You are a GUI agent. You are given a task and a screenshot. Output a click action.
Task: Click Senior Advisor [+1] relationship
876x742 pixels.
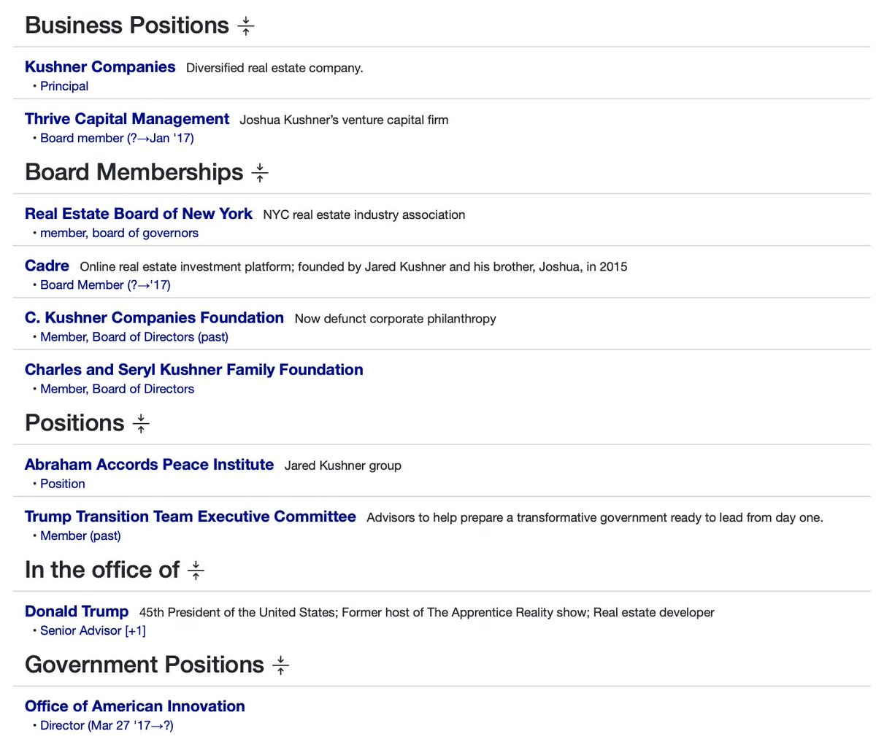point(93,630)
